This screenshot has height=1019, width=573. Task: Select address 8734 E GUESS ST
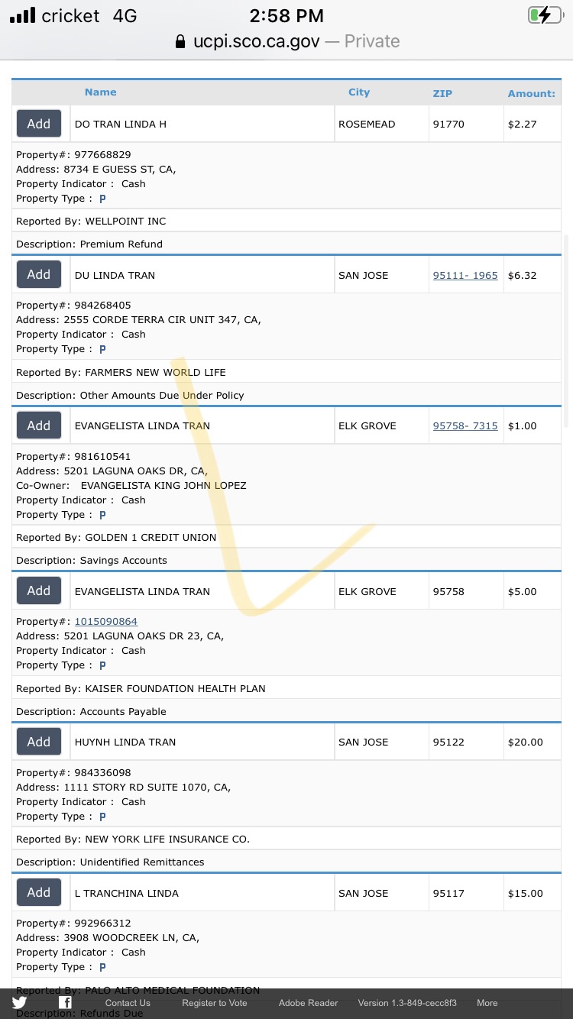click(x=96, y=170)
